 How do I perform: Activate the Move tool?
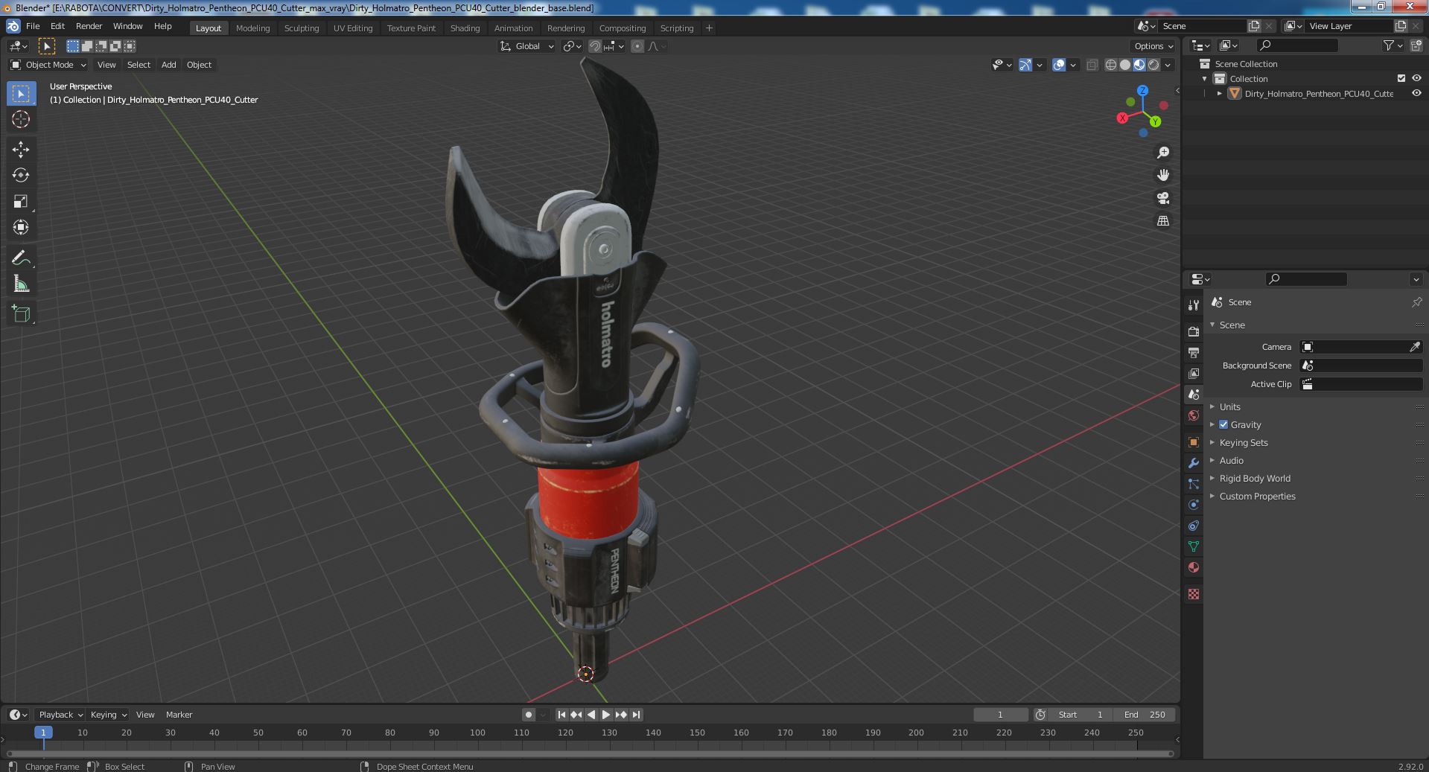pyautogui.click(x=21, y=150)
